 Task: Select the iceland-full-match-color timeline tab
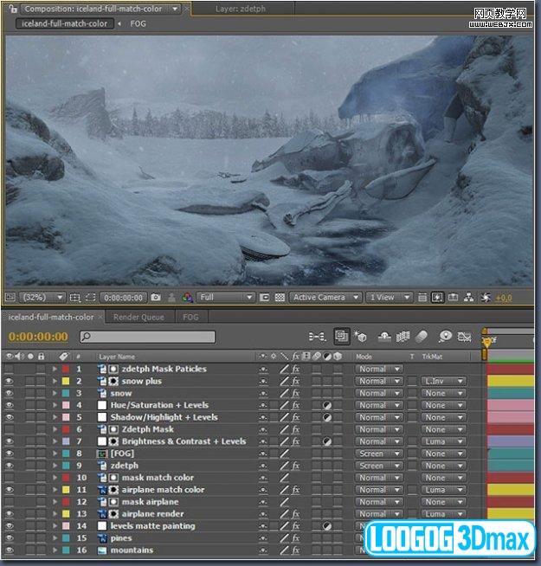(51, 318)
